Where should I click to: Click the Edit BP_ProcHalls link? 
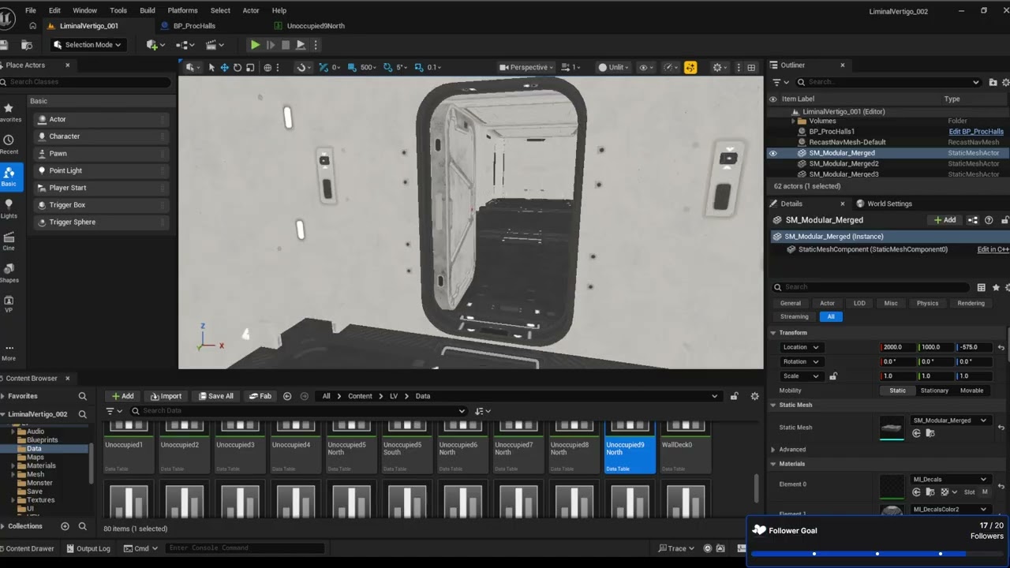[x=976, y=132]
